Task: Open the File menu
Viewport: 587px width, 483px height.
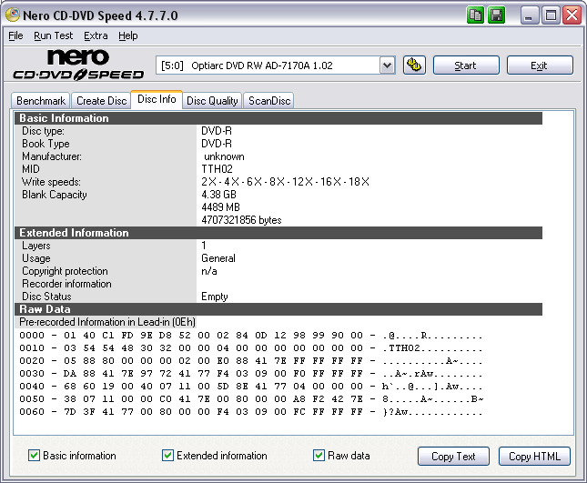Action: 15,35
